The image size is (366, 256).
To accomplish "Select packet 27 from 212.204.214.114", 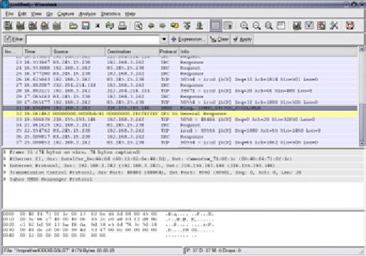I will point(180,85).
